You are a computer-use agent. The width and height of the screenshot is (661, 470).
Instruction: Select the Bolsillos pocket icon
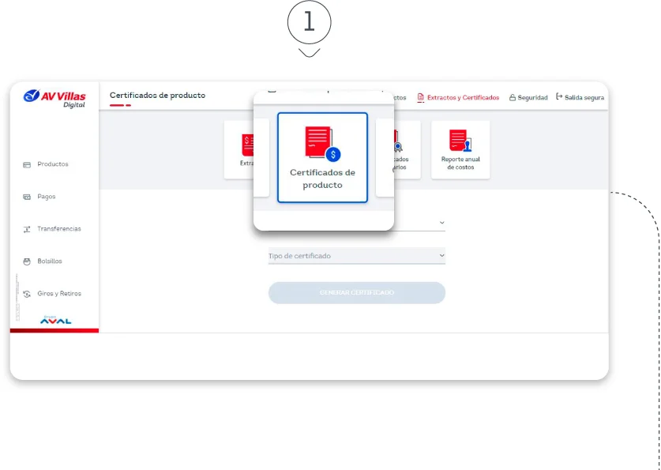tap(26, 261)
